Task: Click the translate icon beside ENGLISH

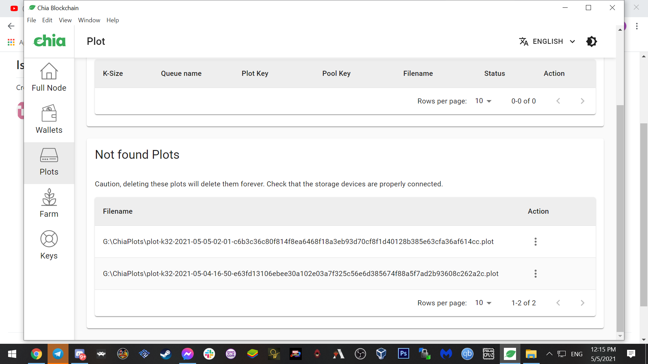Action: click(x=523, y=41)
